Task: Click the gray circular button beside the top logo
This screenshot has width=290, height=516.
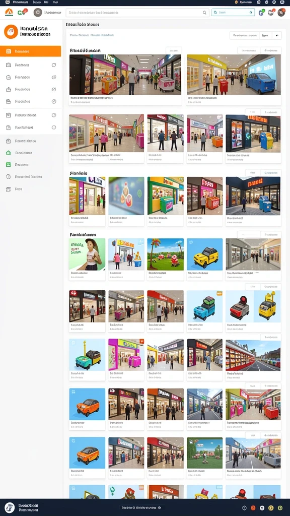Action: click(x=38, y=13)
